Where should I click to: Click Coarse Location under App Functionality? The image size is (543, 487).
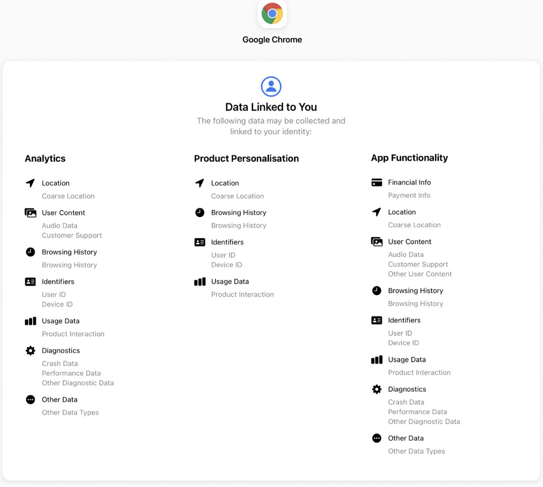pos(414,225)
